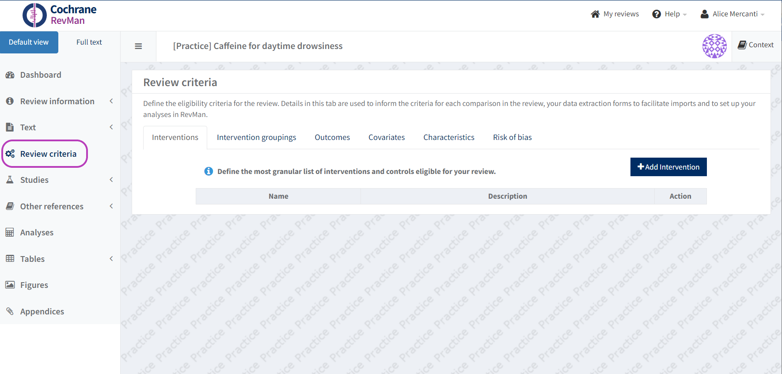The image size is (782, 374).
Task: Click the Add Intervention button
Action: (668, 167)
